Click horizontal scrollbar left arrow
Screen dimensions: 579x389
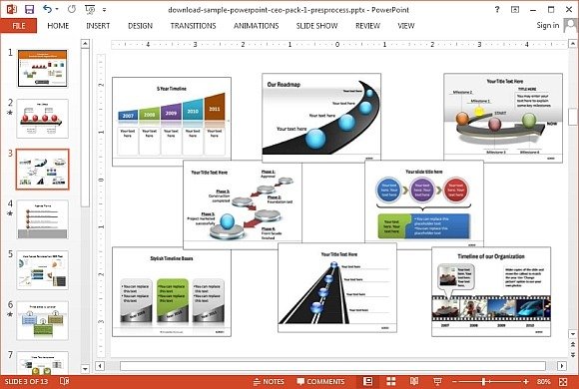[x=100, y=366]
